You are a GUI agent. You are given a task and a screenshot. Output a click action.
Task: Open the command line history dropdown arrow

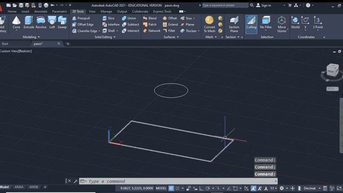click(x=275, y=181)
